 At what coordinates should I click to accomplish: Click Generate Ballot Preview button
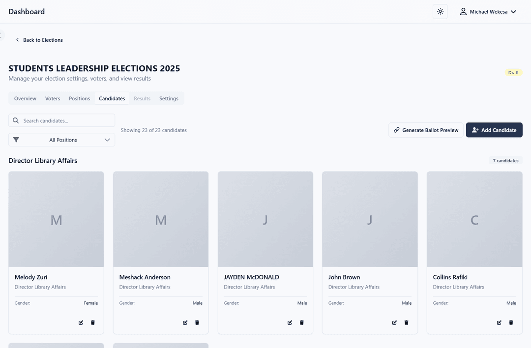(x=426, y=130)
